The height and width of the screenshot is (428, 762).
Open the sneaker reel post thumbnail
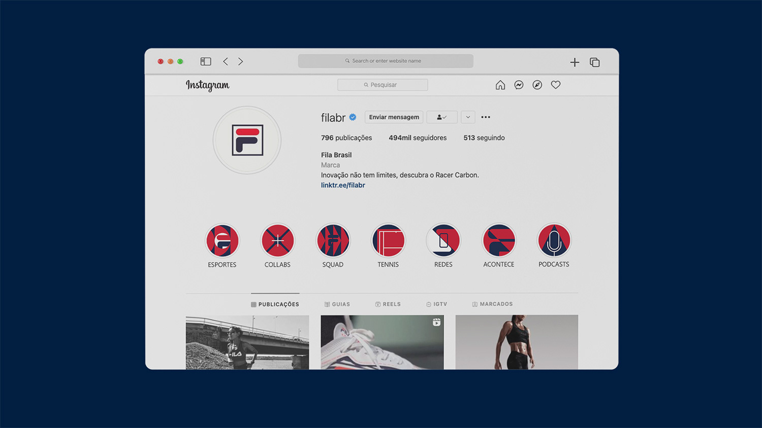[382, 342]
